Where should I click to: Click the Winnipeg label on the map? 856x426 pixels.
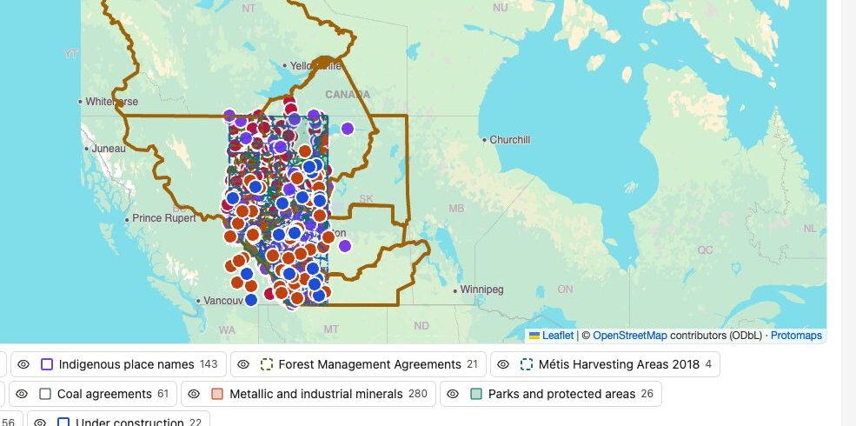[x=481, y=290]
